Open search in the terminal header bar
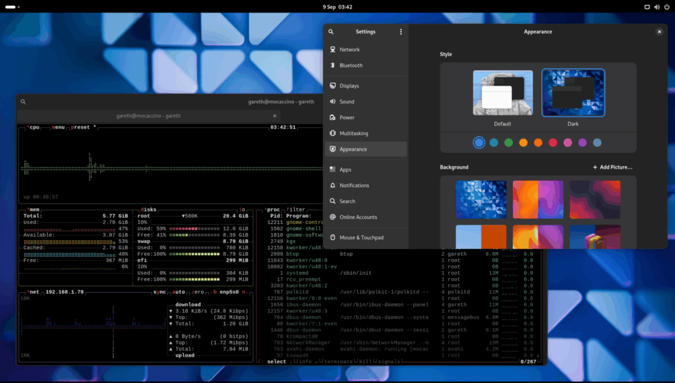675x383 pixels. click(x=23, y=102)
